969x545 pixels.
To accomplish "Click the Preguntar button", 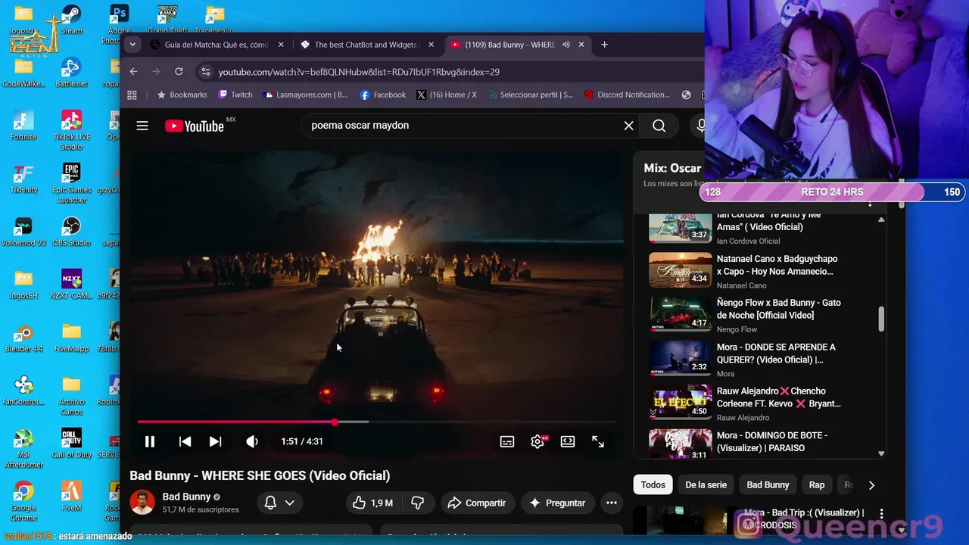I will tap(557, 503).
